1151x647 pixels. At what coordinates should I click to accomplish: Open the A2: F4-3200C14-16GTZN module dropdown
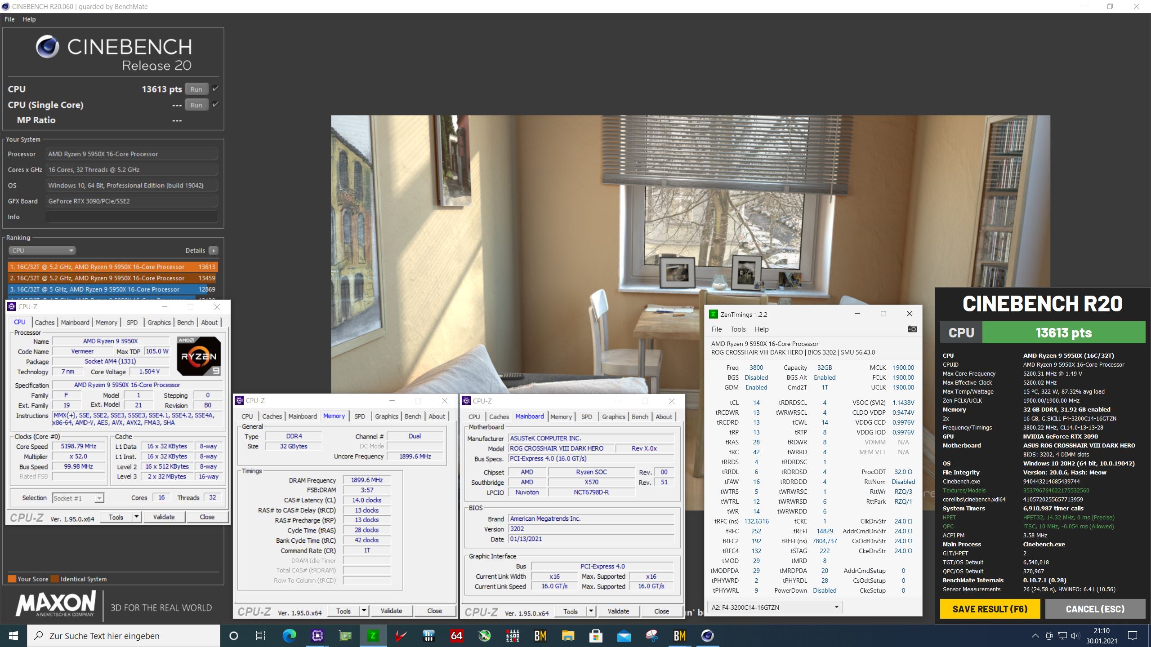(x=775, y=607)
